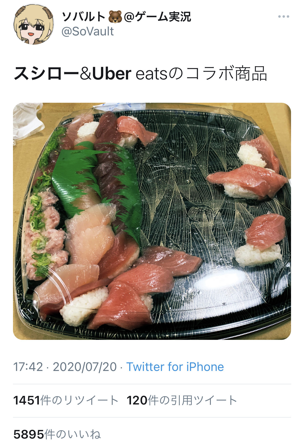
Task: Tap the 17:42 timestamp text
Action: click(28, 367)
